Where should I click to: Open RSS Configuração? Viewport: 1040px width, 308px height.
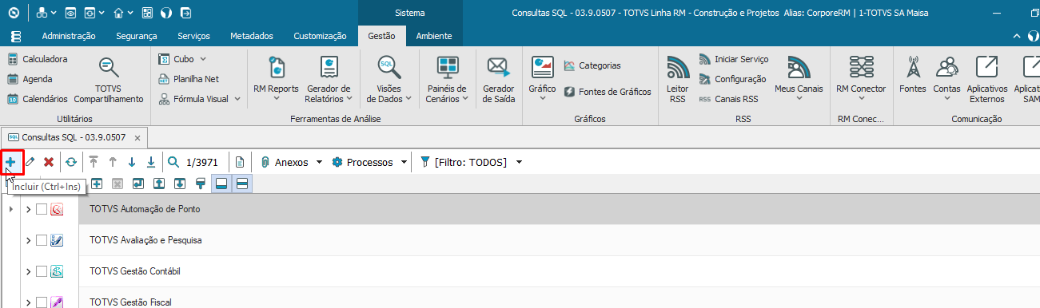(731, 79)
